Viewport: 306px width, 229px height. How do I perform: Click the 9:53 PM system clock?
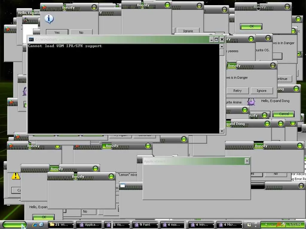[x=295, y=225]
